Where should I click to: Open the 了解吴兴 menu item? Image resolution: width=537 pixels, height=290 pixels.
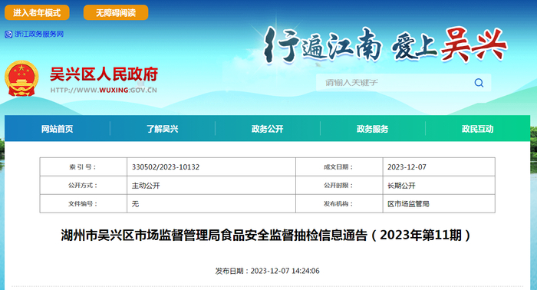[163, 129]
